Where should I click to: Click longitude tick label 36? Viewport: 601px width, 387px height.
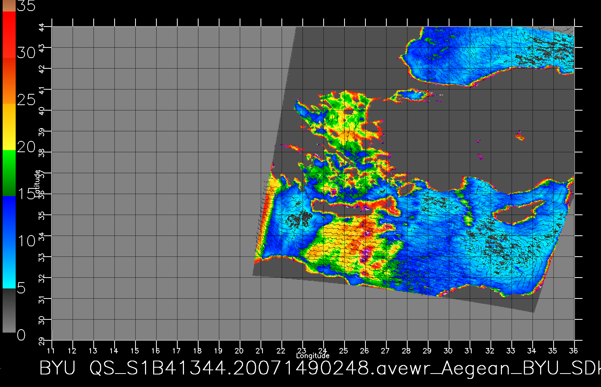coord(574,351)
